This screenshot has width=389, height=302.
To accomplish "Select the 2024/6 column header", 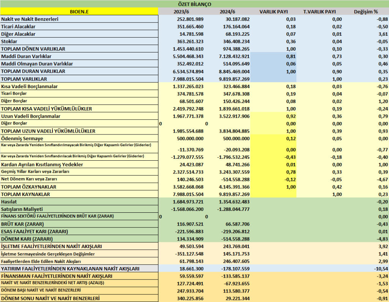I will pos(227,11).
